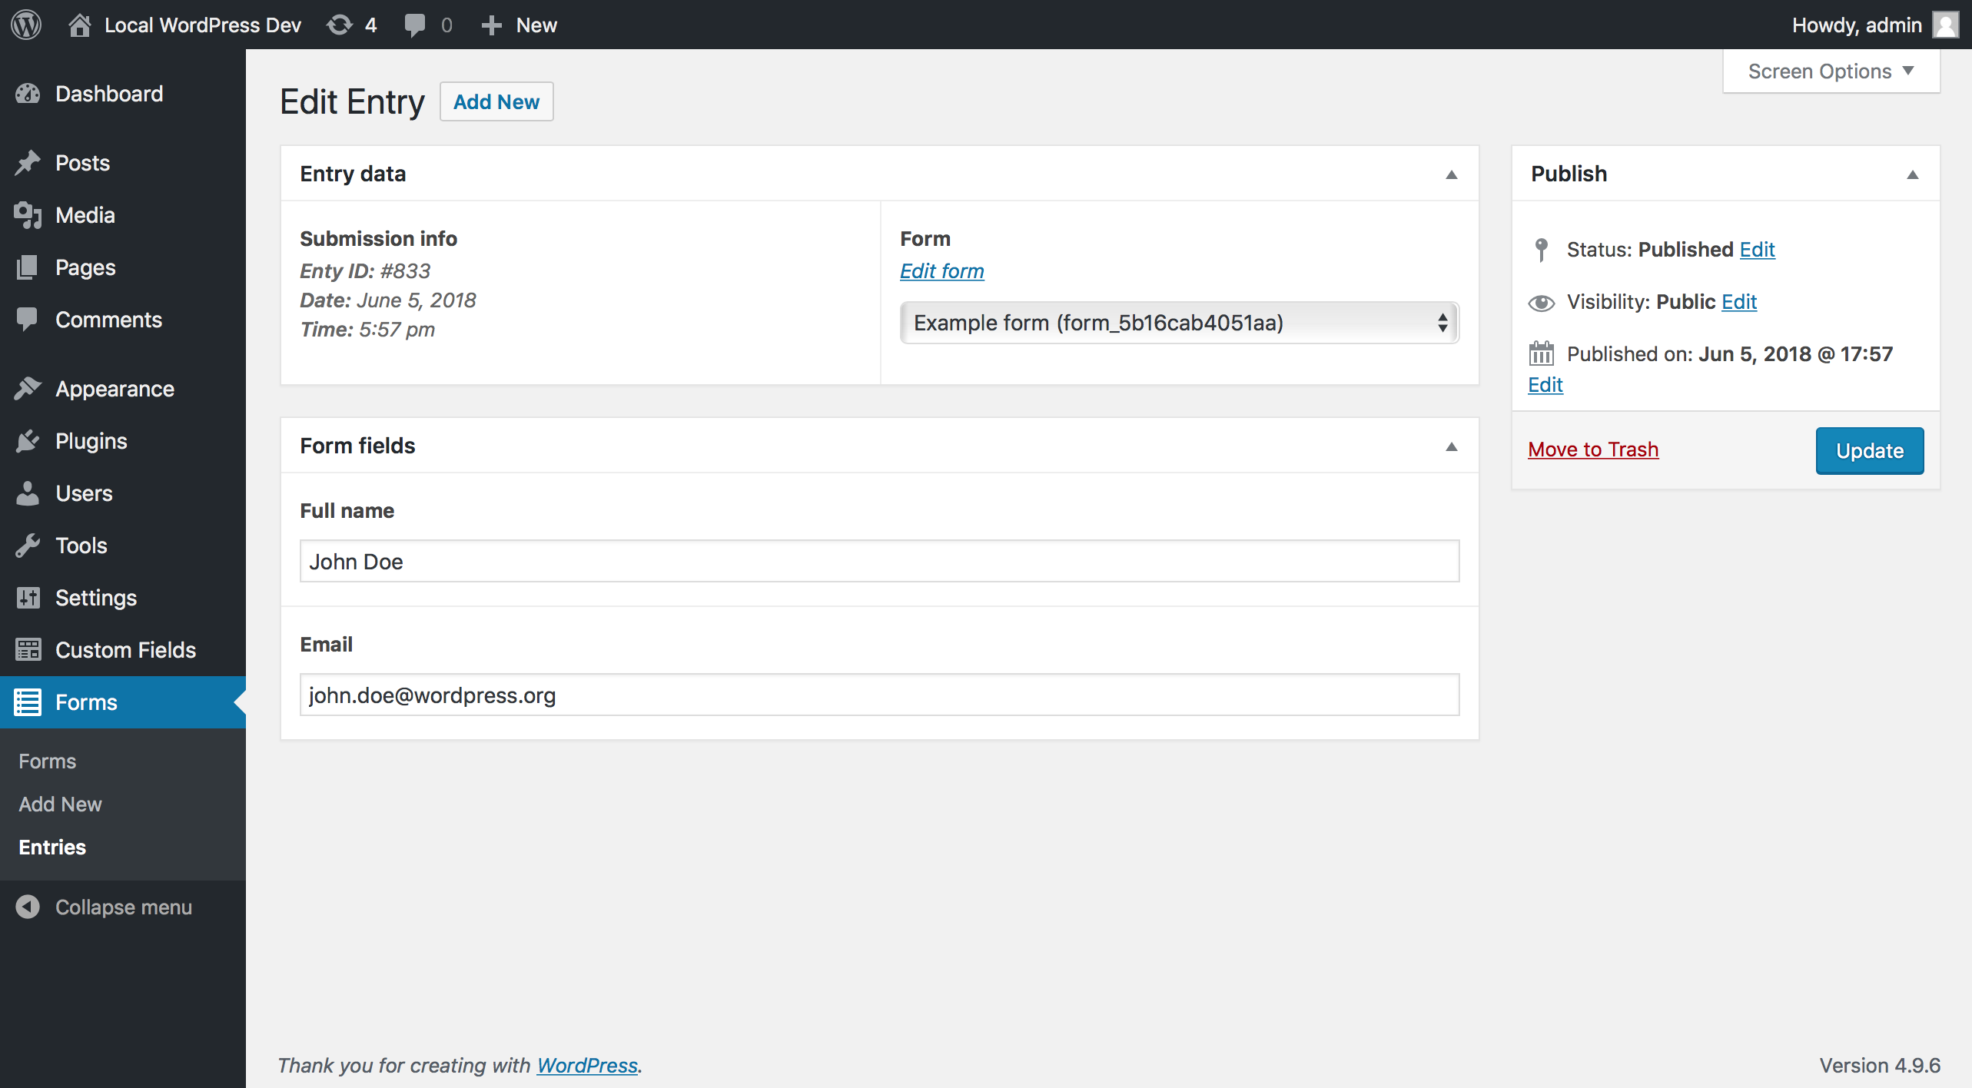Click the admin user avatar
Viewport: 1972px width, 1088px height.
[x=1946, y=25]
